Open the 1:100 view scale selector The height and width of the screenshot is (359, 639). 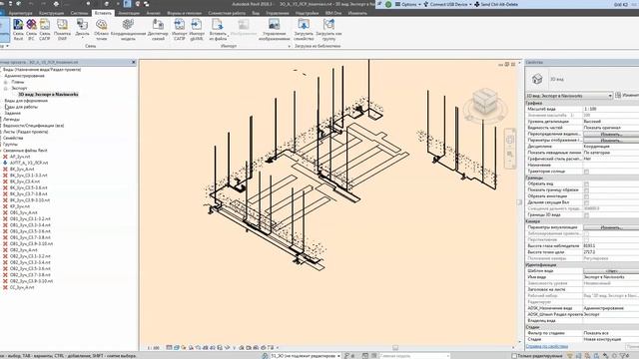(x=153, y=348)
